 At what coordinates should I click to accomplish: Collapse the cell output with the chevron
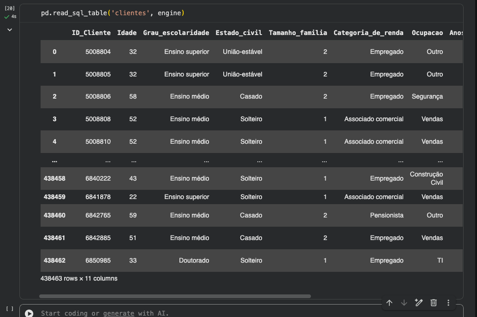point(10,30)
